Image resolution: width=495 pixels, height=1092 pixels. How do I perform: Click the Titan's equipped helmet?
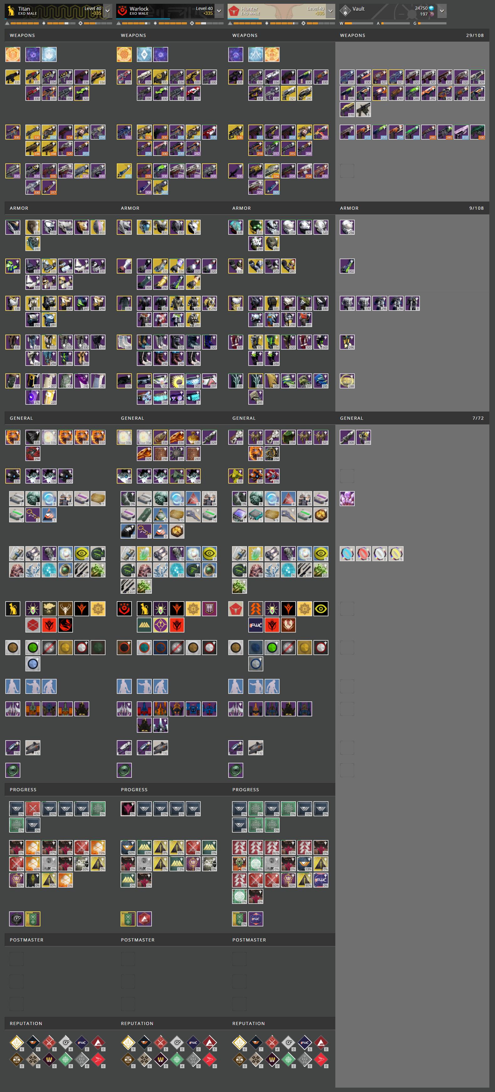click(x=13, y=227)
